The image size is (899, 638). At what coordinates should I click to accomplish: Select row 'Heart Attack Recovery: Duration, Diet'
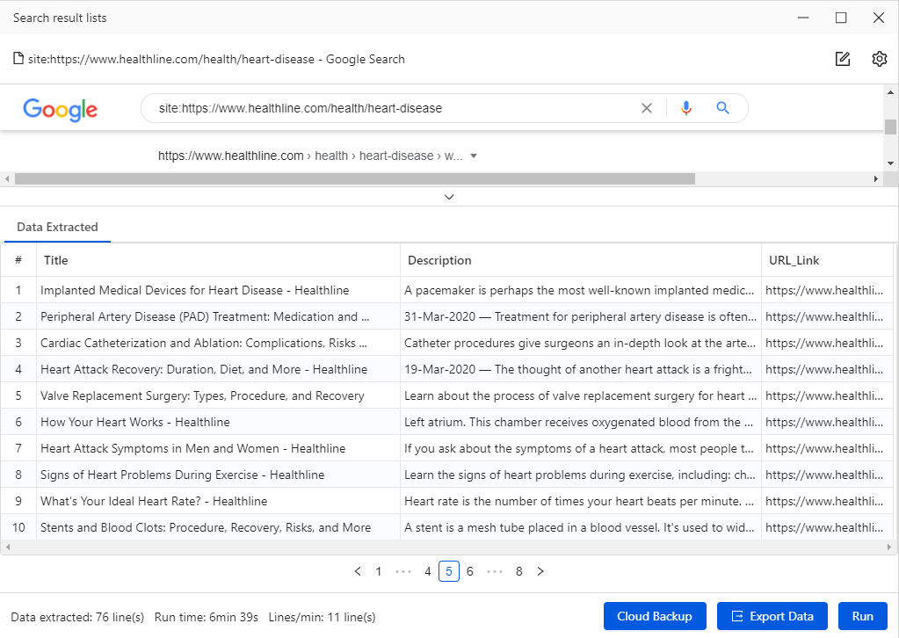click(x=447, y=369)
